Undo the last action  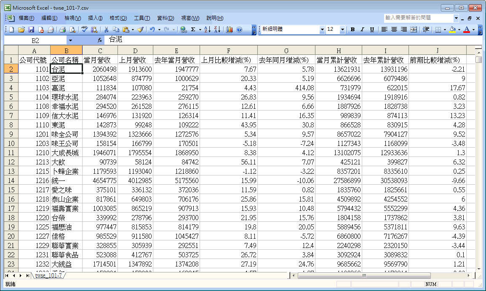click(152, 30)
